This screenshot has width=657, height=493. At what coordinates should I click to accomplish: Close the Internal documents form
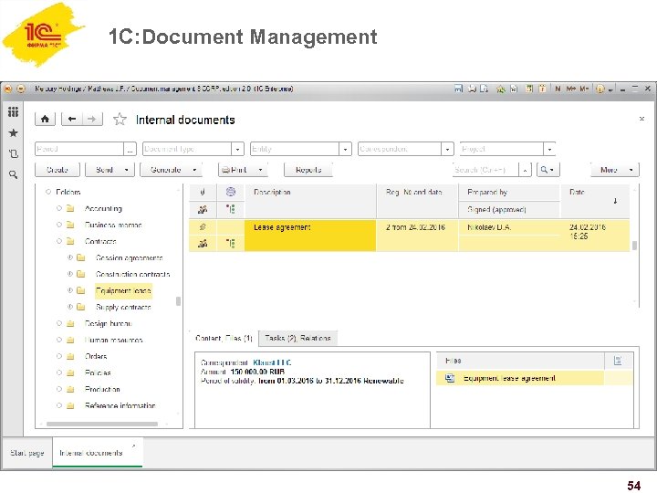[x=641, y=119]
